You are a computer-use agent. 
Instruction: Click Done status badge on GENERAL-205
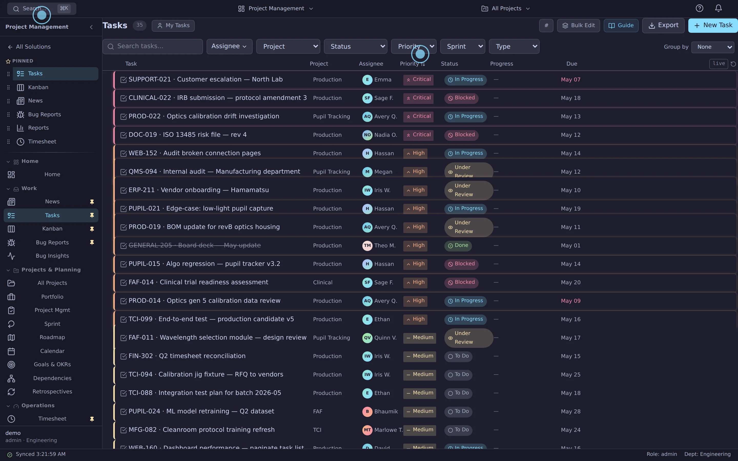click(x=458, y=246)
